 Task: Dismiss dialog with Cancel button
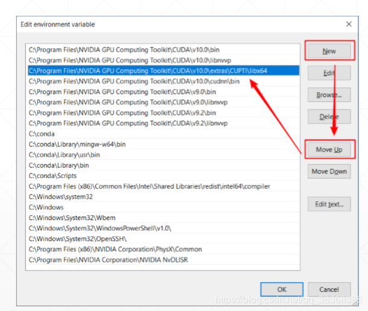pyautogui.click(x=329, y=289)
